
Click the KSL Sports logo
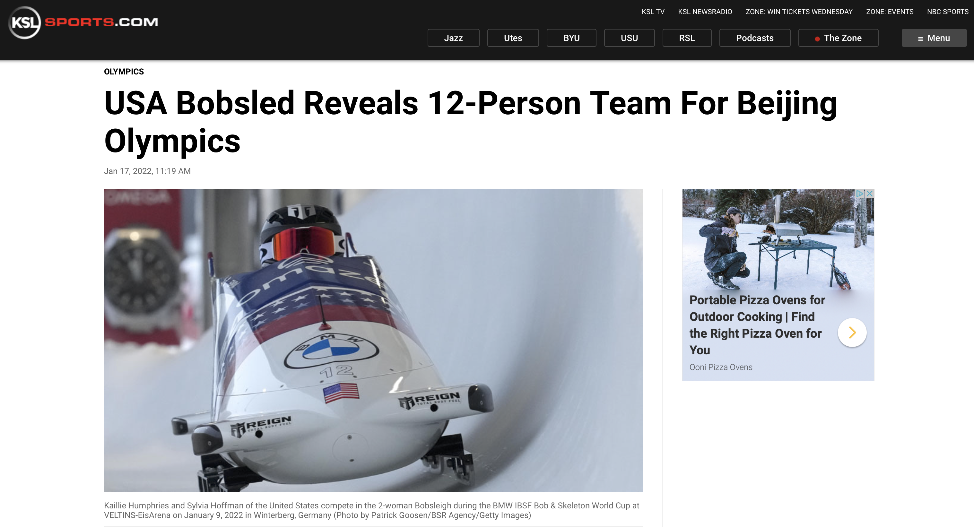pos(83,22)
